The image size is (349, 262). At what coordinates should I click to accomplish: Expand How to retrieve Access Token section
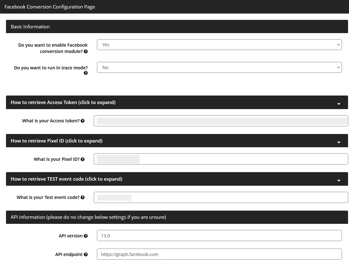(177, 102)
